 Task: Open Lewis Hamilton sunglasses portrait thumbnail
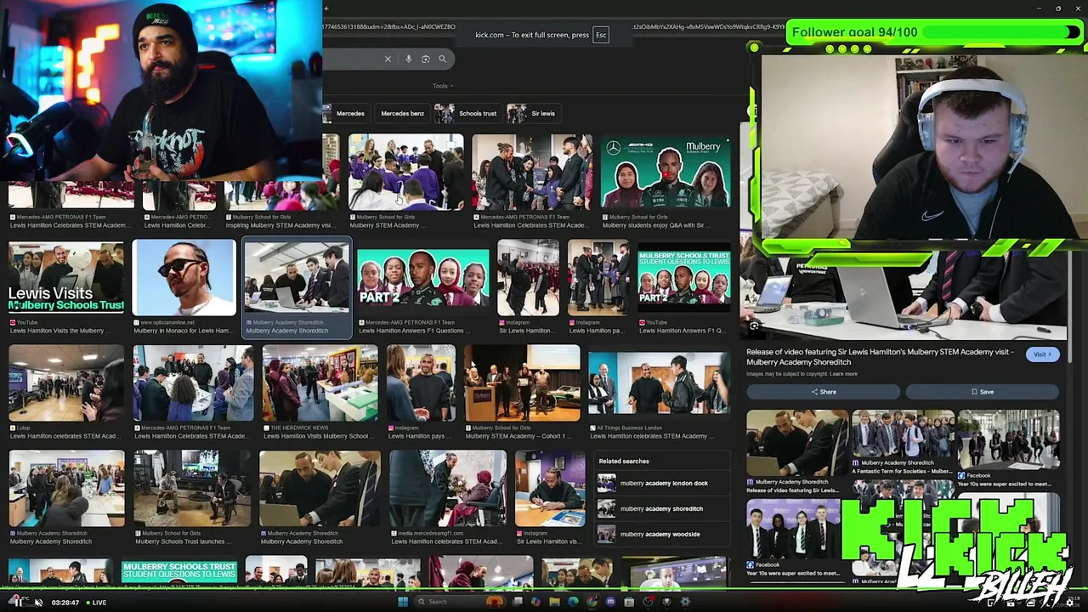[x=184, y=279]
